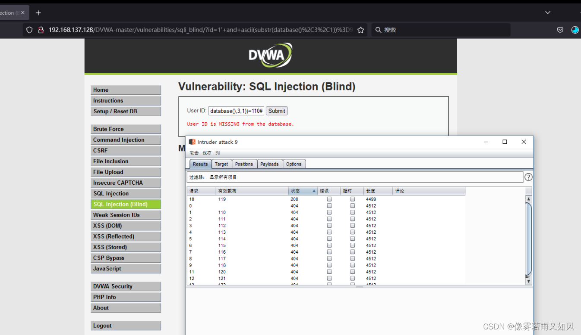The width and height of the screenshot is (581, 335).
Task: Click the shield tracking-protection icon in address bar
Action: 29,30
